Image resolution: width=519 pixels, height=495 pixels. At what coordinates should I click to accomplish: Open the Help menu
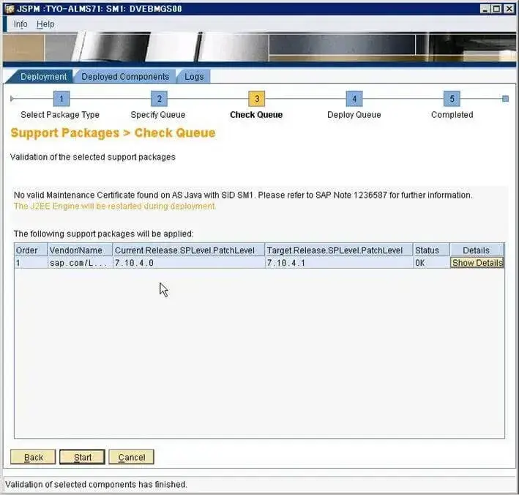[45, 24]
